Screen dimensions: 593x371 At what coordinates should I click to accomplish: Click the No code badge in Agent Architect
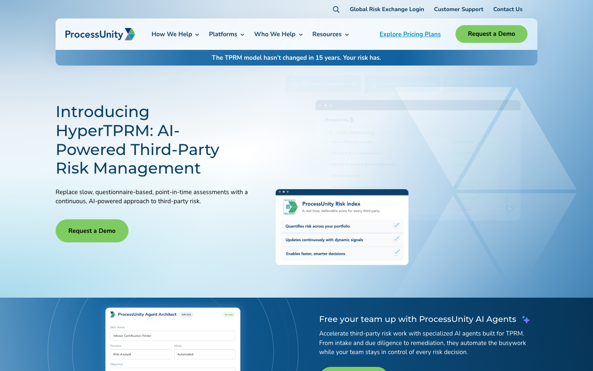(x=229, y=315)
